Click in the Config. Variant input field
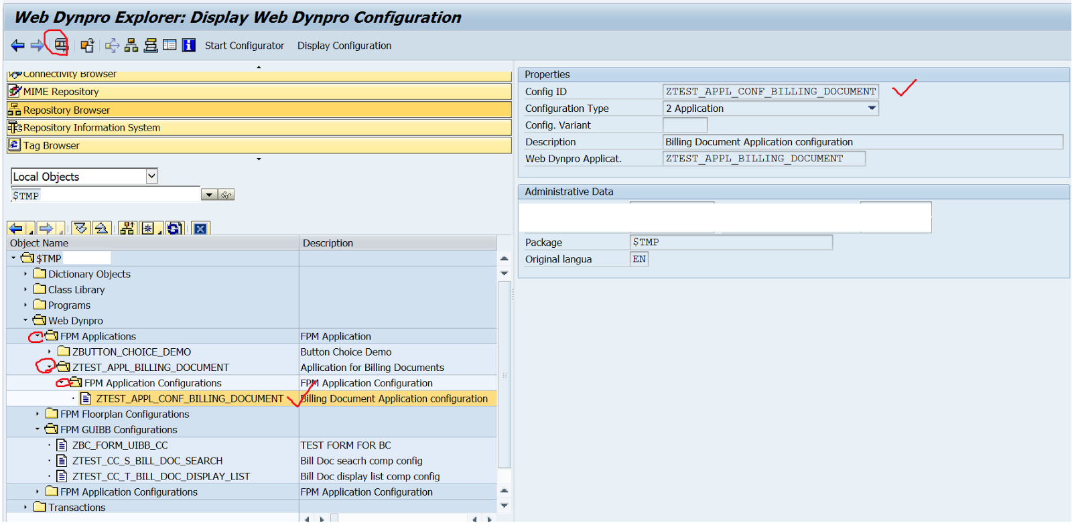The height and width of the screenshot is (523, 1072). (x=685, y=125)
